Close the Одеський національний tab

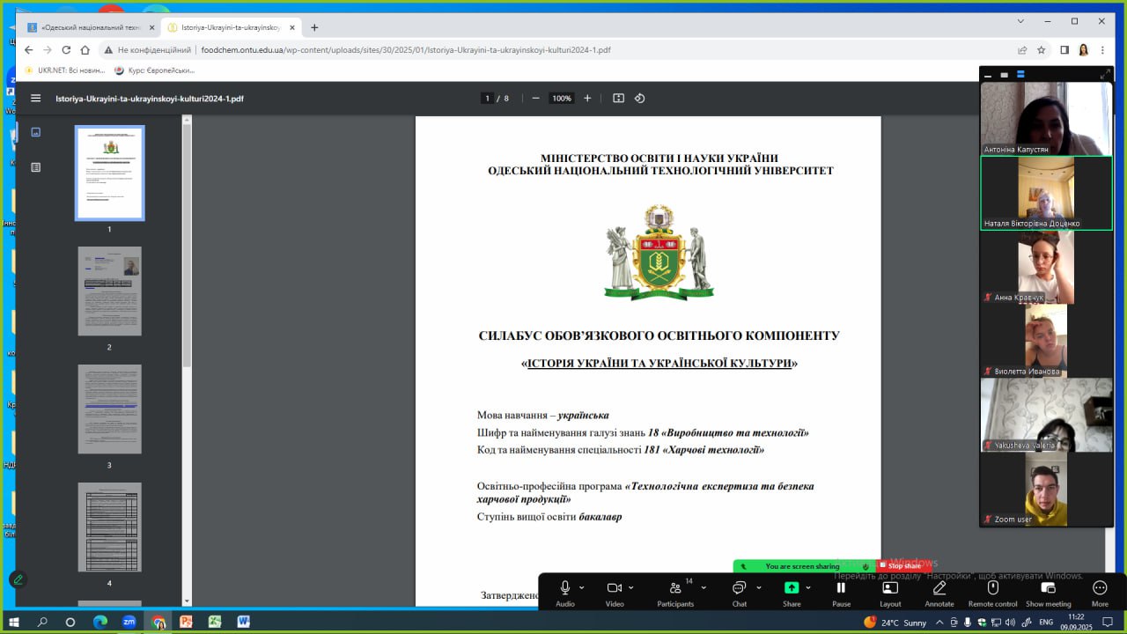click(151, 27)
